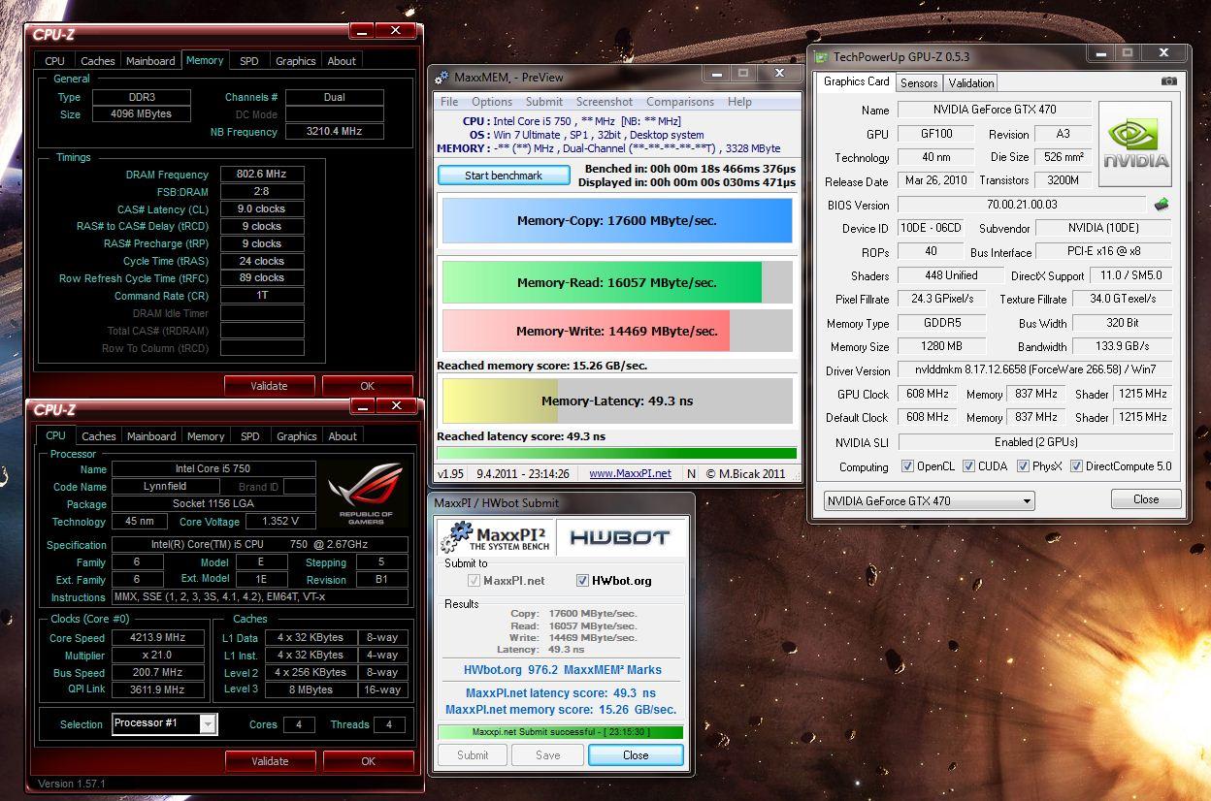This screenshot has width=1211, height=801.
Task: Click the Driver Version nvlddmkm field
Action: [x=1034, y=369]
